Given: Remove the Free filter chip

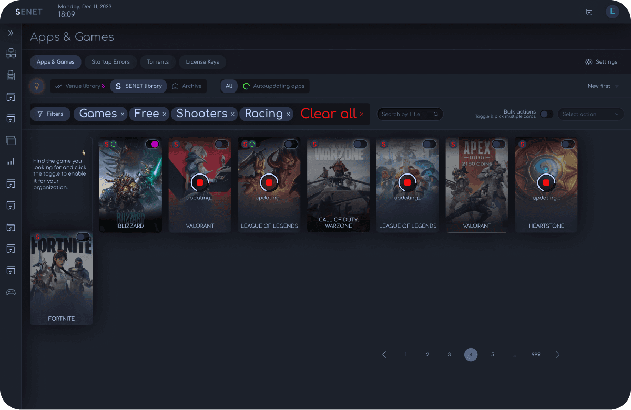Looking at the screenshot, I should 165,114.
